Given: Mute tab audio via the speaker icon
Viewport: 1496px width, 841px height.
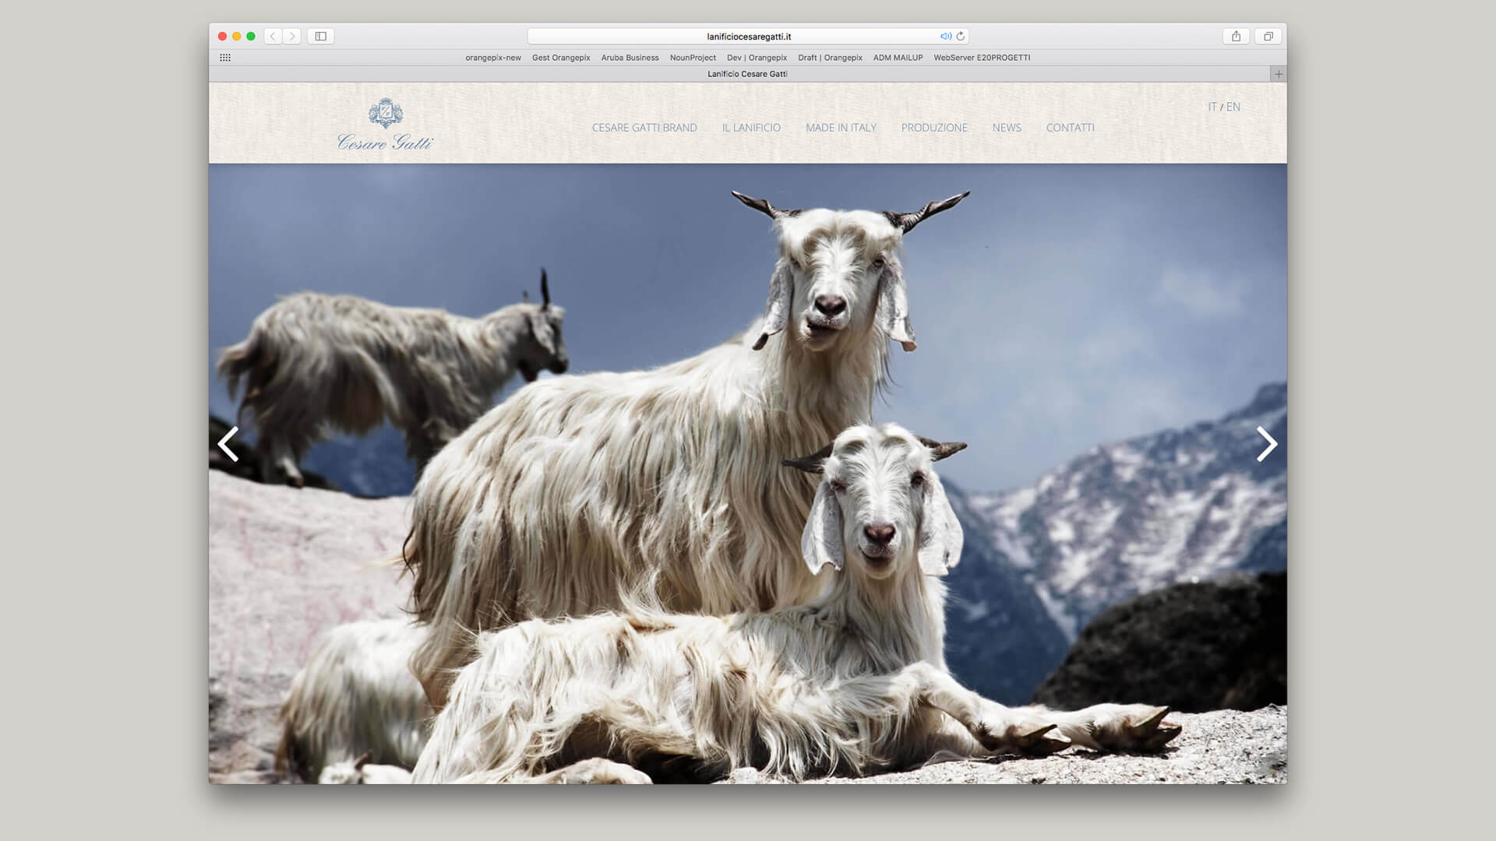Looking at the screenshot, I should (x=945, y=36).
